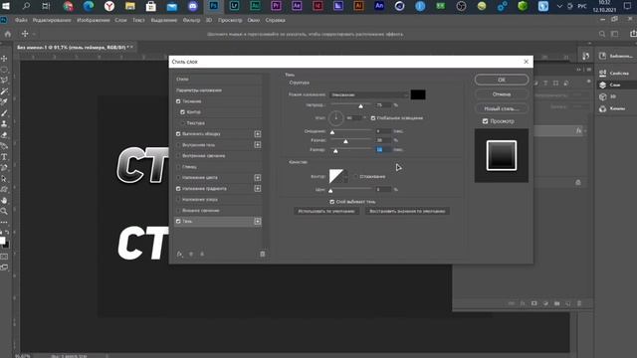637x358 pixels.
Task: Toggle Слой выбивает тень checkbox
Action: click(332, 202)
